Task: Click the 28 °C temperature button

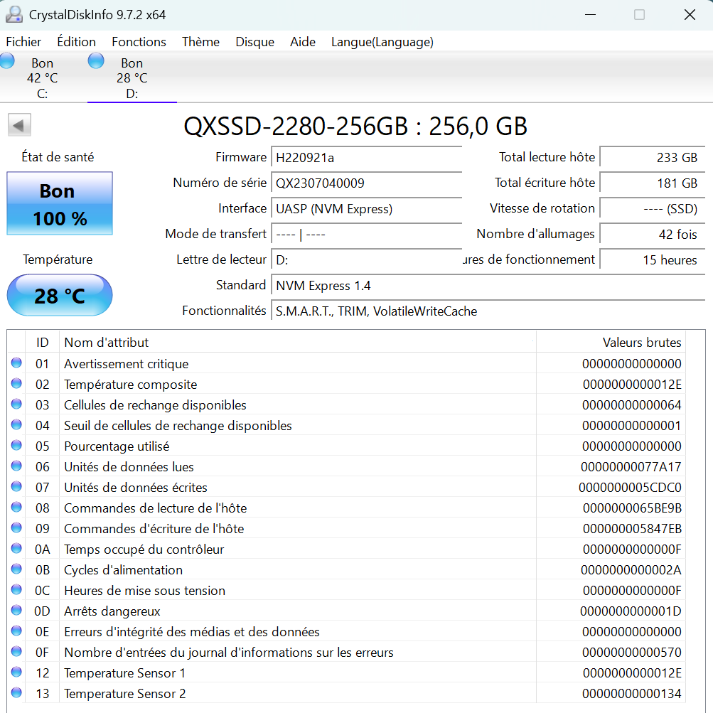Action: point(60,295)
